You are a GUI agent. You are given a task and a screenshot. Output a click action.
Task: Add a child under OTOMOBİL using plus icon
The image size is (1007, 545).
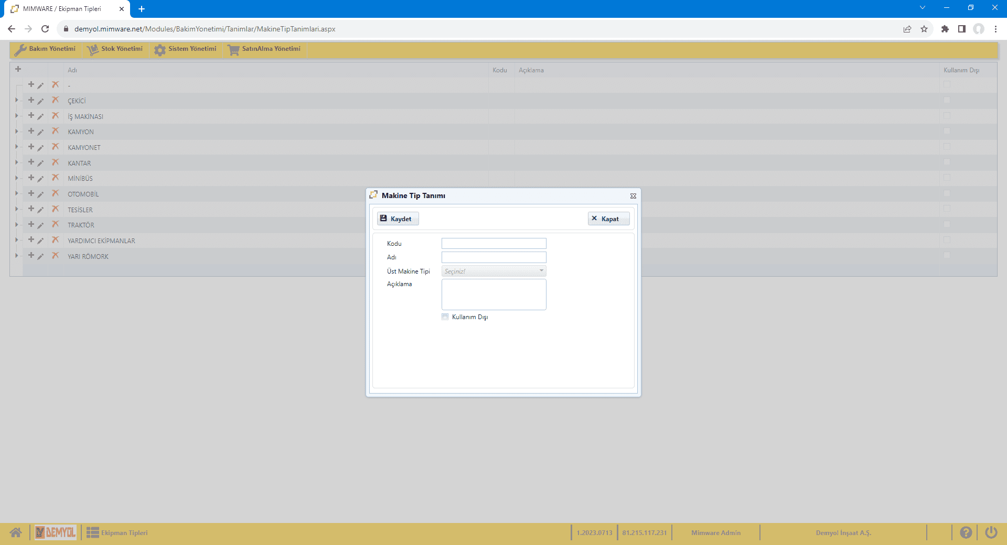tap(31, 193)
